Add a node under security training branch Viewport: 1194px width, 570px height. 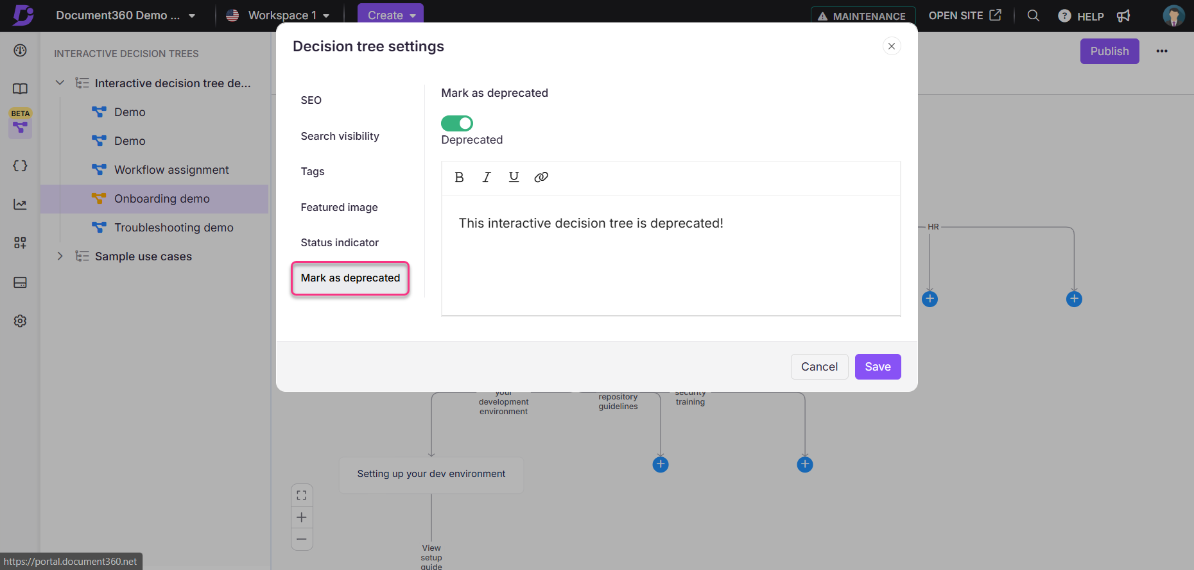pos(805,464)
